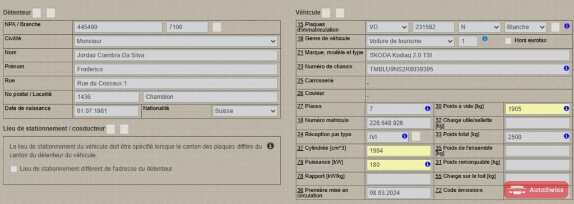Open the Civilité dropdown showing Monsieur

175,41
